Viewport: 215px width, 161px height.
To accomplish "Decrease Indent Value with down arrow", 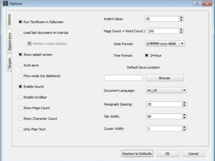I will click(181, 20).
